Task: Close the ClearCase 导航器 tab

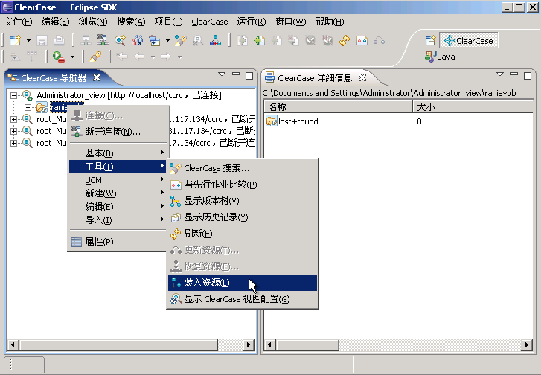Action: (x=97, y=77)
